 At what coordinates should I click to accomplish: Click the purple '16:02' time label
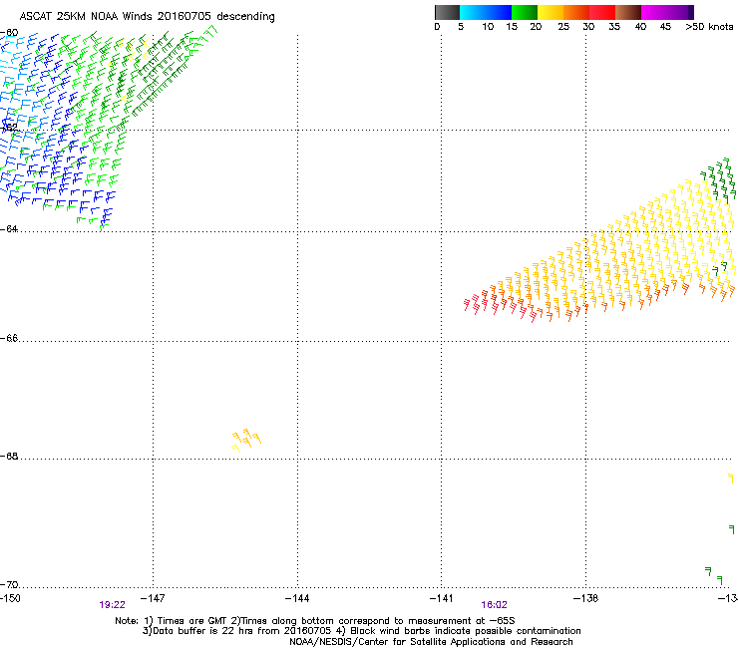tap(494, 605)
